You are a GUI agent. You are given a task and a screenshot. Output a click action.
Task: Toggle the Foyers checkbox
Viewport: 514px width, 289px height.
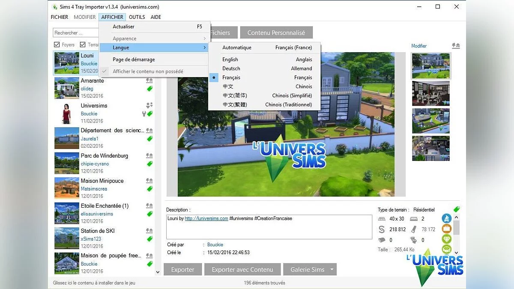point(57,45)
